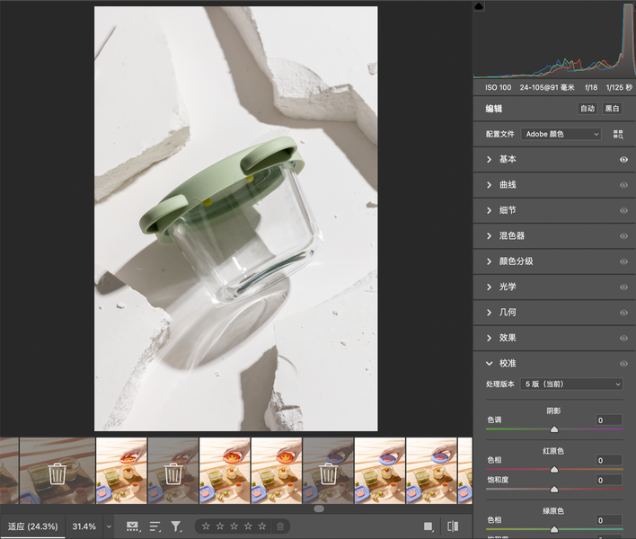The height and width of the screenshot is (539, 636).
Task: Open the filter funnel icon
Action: coord(176,526)
